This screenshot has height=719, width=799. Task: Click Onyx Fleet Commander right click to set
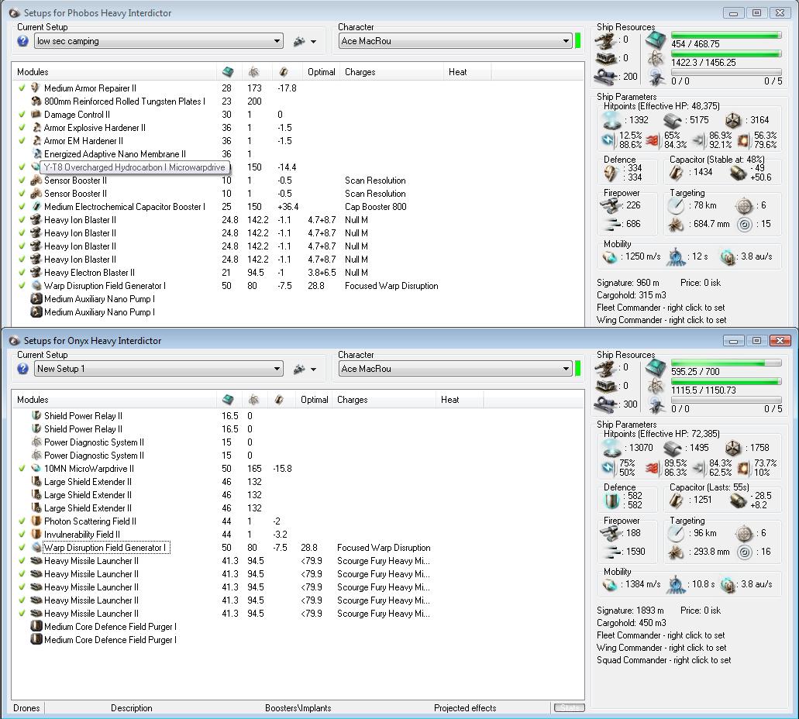tap(660, 635)
